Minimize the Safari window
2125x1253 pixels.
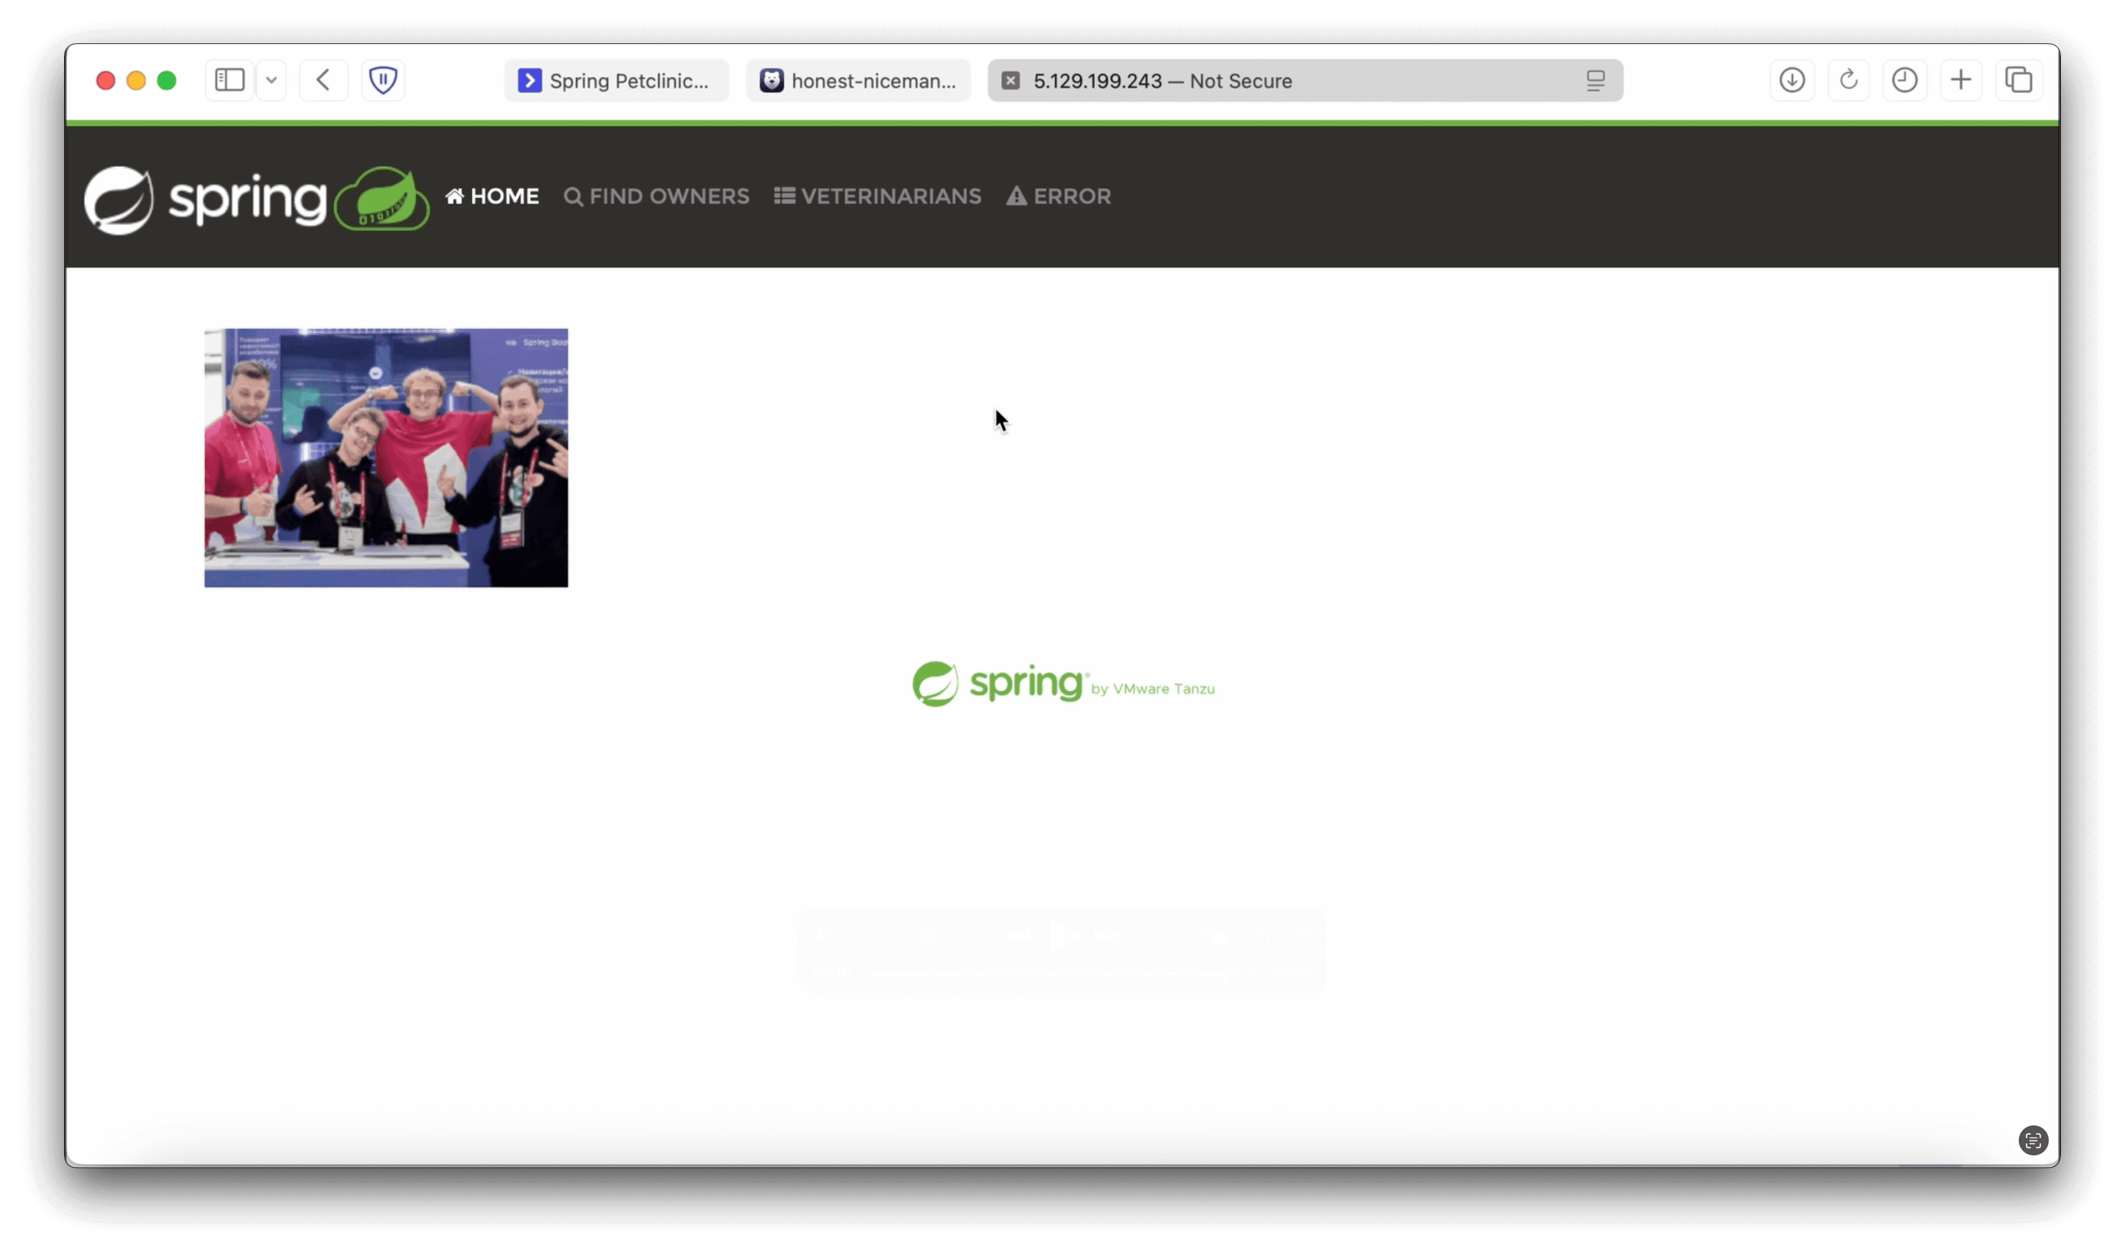click(136, 80)
